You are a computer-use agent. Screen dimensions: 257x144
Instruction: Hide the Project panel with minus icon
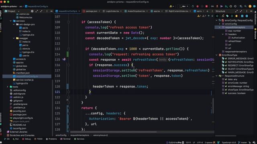coord(51,11)
